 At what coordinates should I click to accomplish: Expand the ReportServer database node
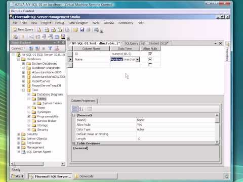[23, 81]
